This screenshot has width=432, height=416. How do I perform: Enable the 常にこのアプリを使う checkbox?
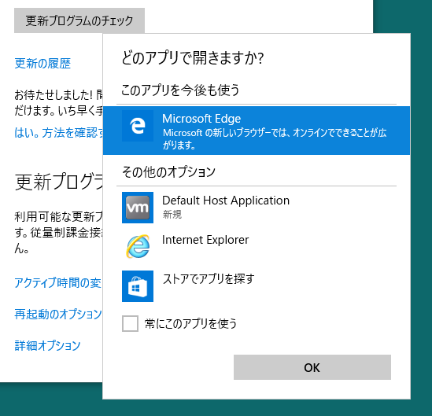pyautogui.click(x=130, y=323)
